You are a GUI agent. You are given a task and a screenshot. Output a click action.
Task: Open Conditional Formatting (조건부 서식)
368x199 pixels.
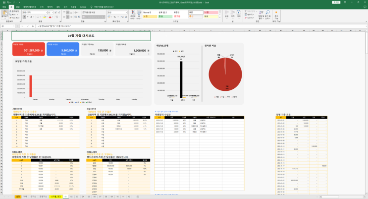pyautogui.click(x=132, y=14)
